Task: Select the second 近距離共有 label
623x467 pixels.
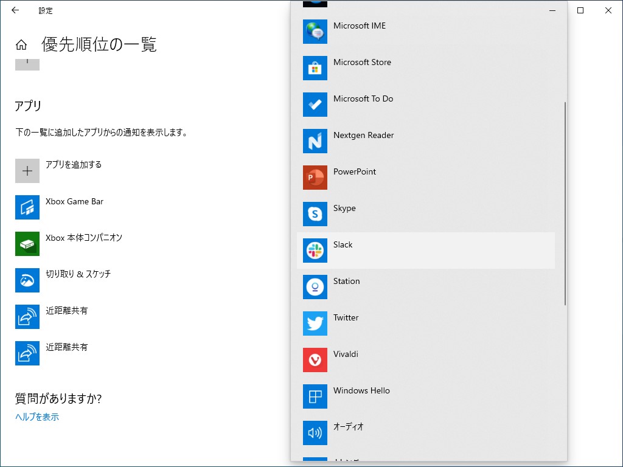Action: pos(66,347)
